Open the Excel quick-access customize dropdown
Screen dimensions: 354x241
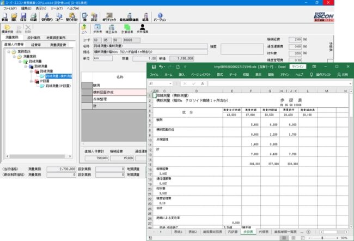tap(185, 67)
